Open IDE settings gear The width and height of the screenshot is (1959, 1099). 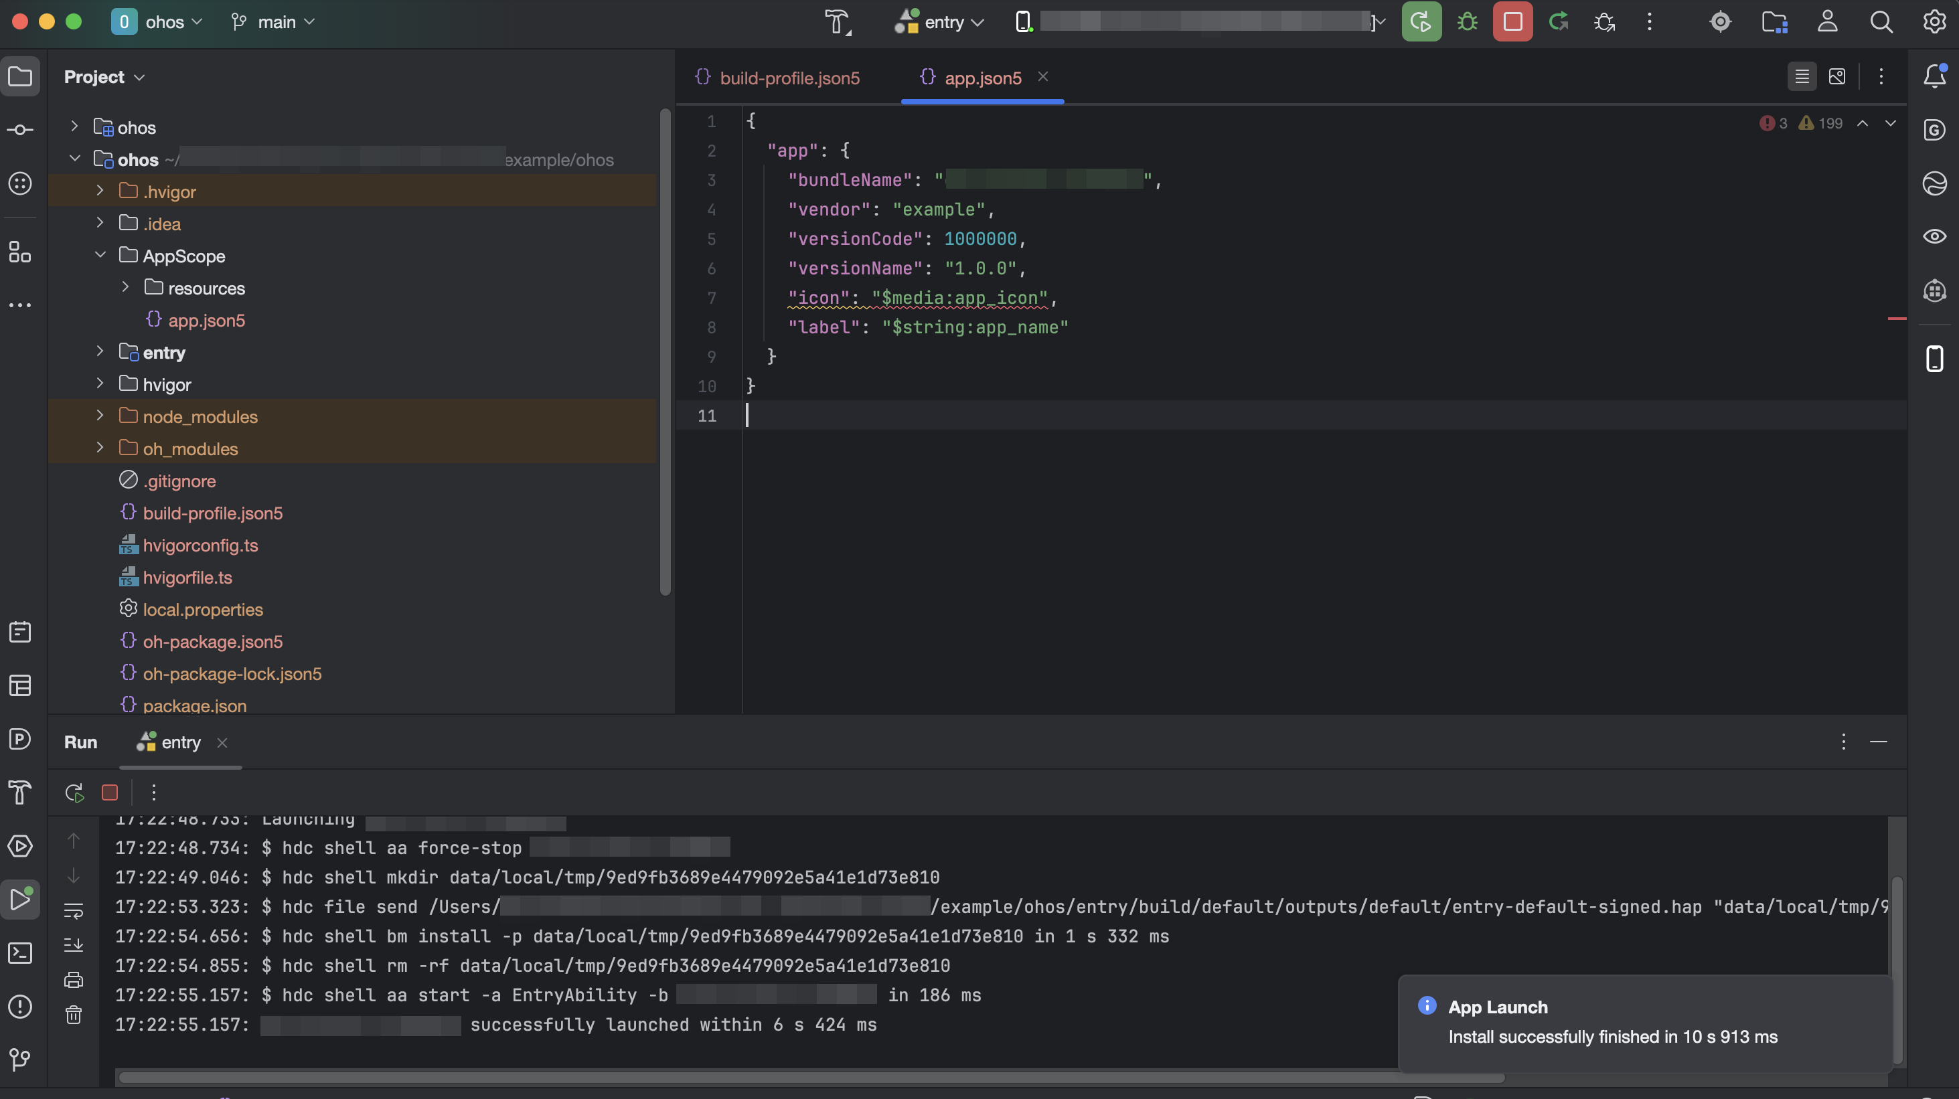tap(1933, 22)
